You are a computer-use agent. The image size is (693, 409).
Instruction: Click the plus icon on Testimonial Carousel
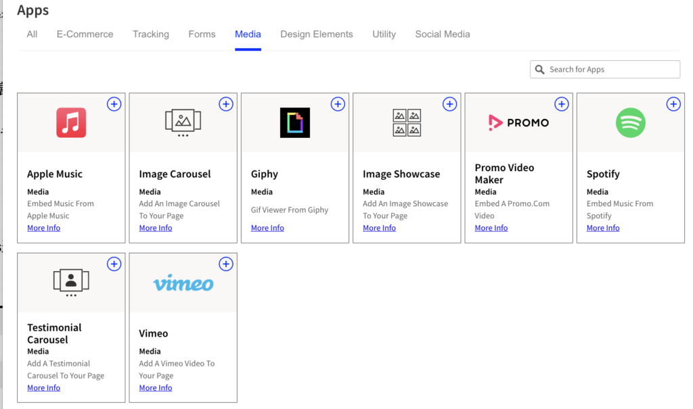(x=114, y=264)
